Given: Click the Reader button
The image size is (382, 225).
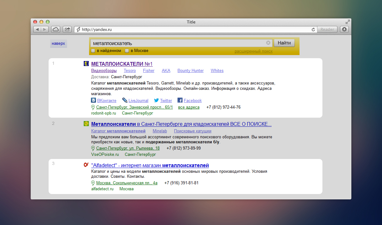Looking at the screenshot, I should [327, 29].
